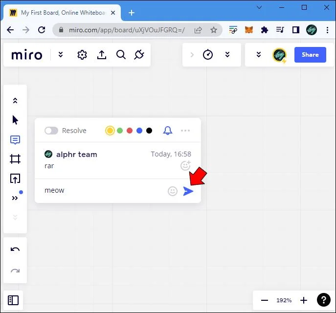
Task: Click the comment notification bell
Action: pyautogui.click(x=168, y=130)
